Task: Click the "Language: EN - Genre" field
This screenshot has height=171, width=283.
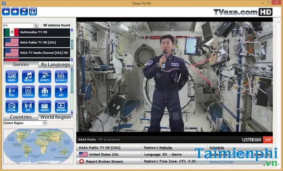Action: [x=163, y=155]
